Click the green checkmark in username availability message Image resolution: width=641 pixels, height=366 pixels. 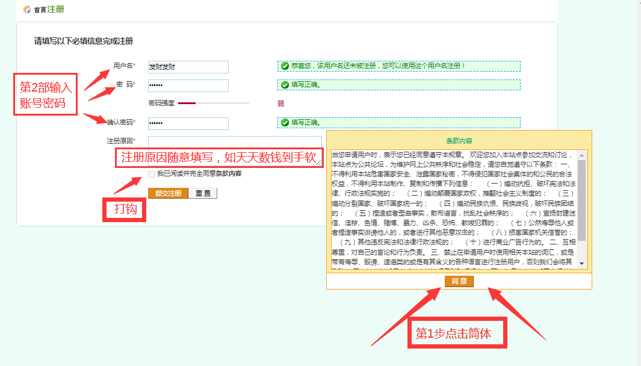[x=285, y=66]
